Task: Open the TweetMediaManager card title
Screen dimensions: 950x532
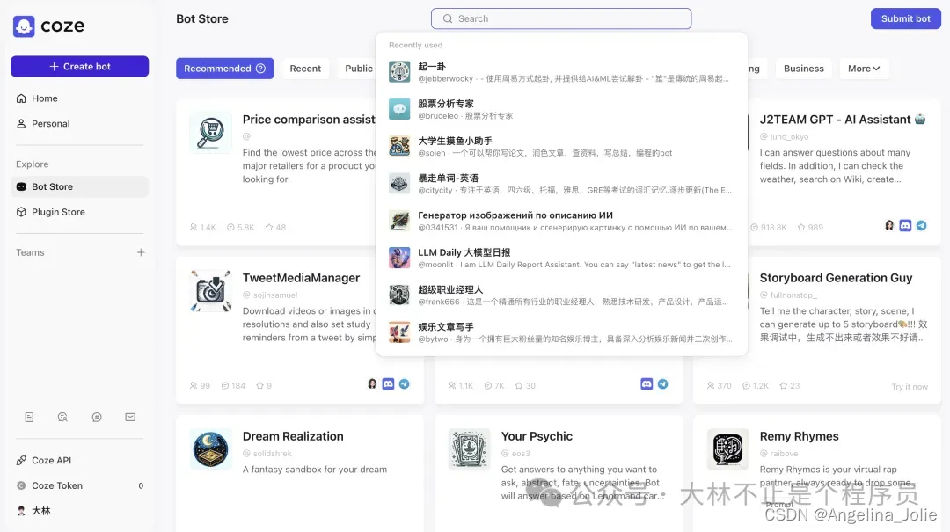Action: coord(301,278)
